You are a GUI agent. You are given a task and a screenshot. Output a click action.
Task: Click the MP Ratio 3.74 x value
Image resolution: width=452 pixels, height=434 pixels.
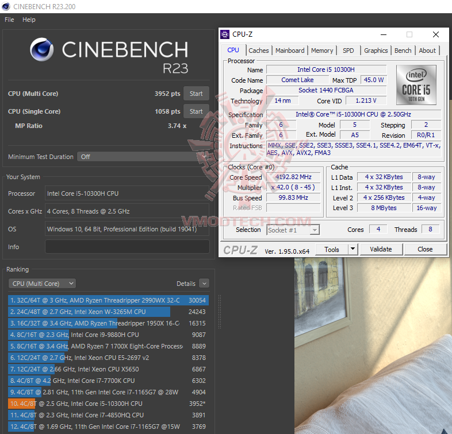coord(177,126)
